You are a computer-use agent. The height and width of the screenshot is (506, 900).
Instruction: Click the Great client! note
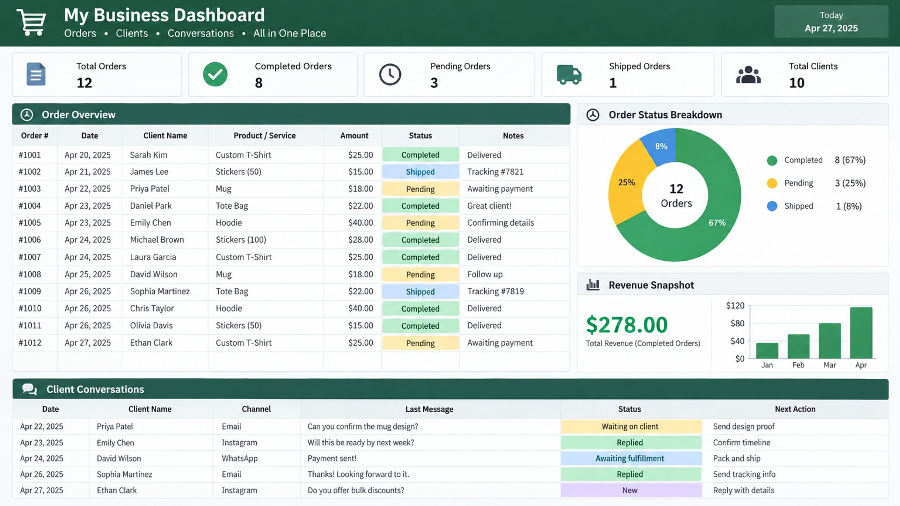[489, 206]
